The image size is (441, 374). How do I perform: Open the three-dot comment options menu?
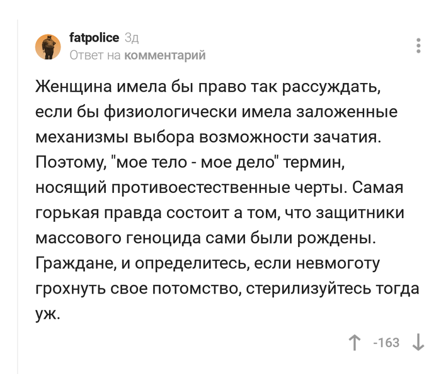(x=418, y=47)
